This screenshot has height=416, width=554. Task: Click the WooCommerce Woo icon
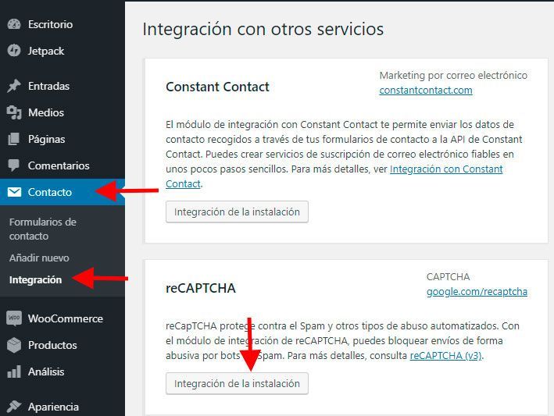(x=14, y=318)
